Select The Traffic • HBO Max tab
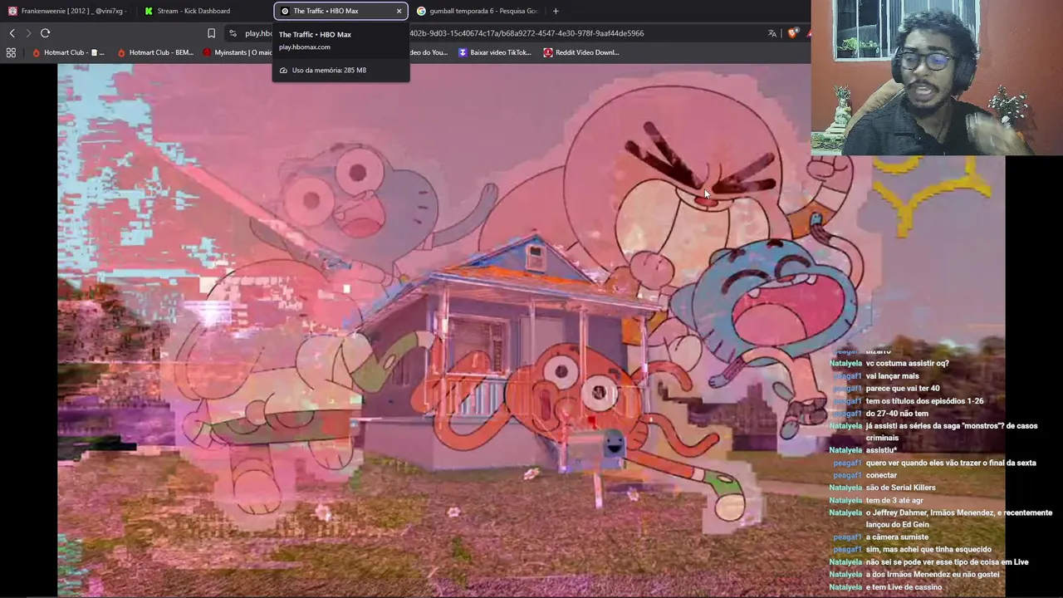The height and width of the screenshot is (598, 1063). [340, 11]
